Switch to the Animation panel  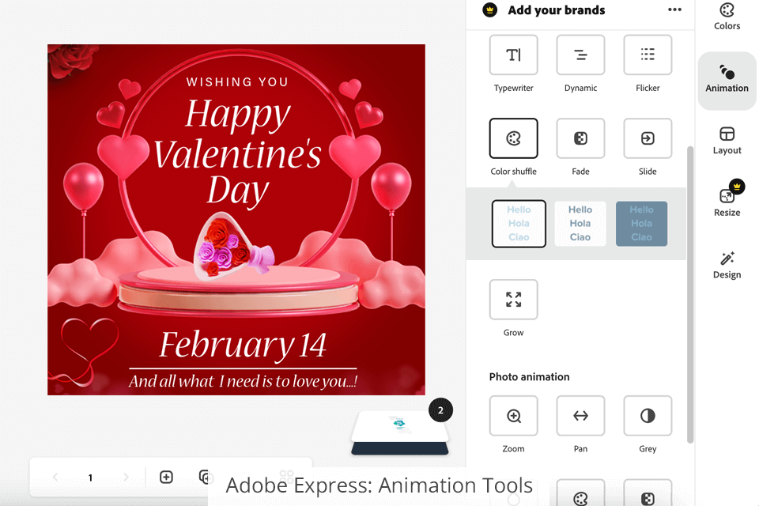coord(727,81)
